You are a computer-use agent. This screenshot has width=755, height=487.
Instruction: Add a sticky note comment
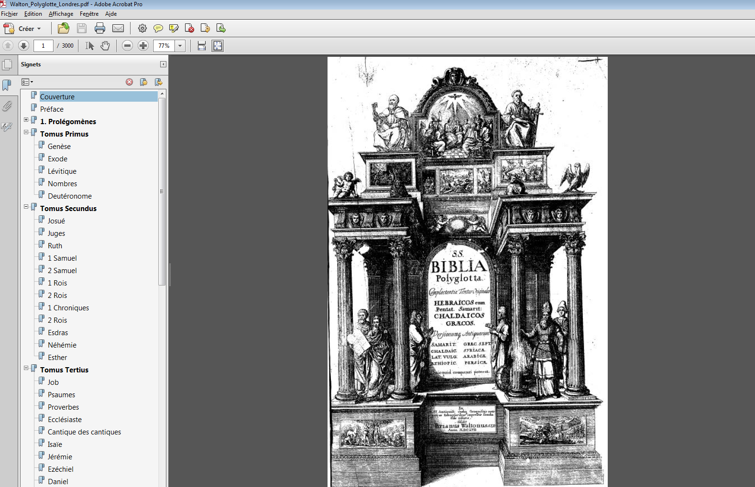click(158, 28)
